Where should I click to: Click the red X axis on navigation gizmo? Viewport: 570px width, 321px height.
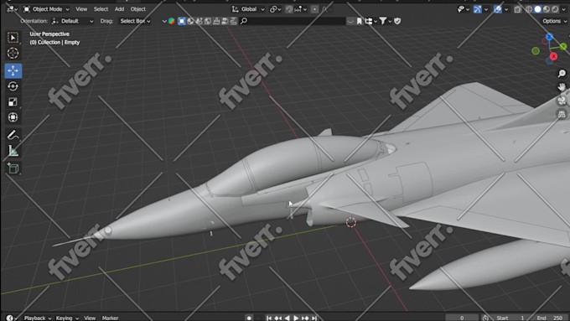tap(553, 56)
